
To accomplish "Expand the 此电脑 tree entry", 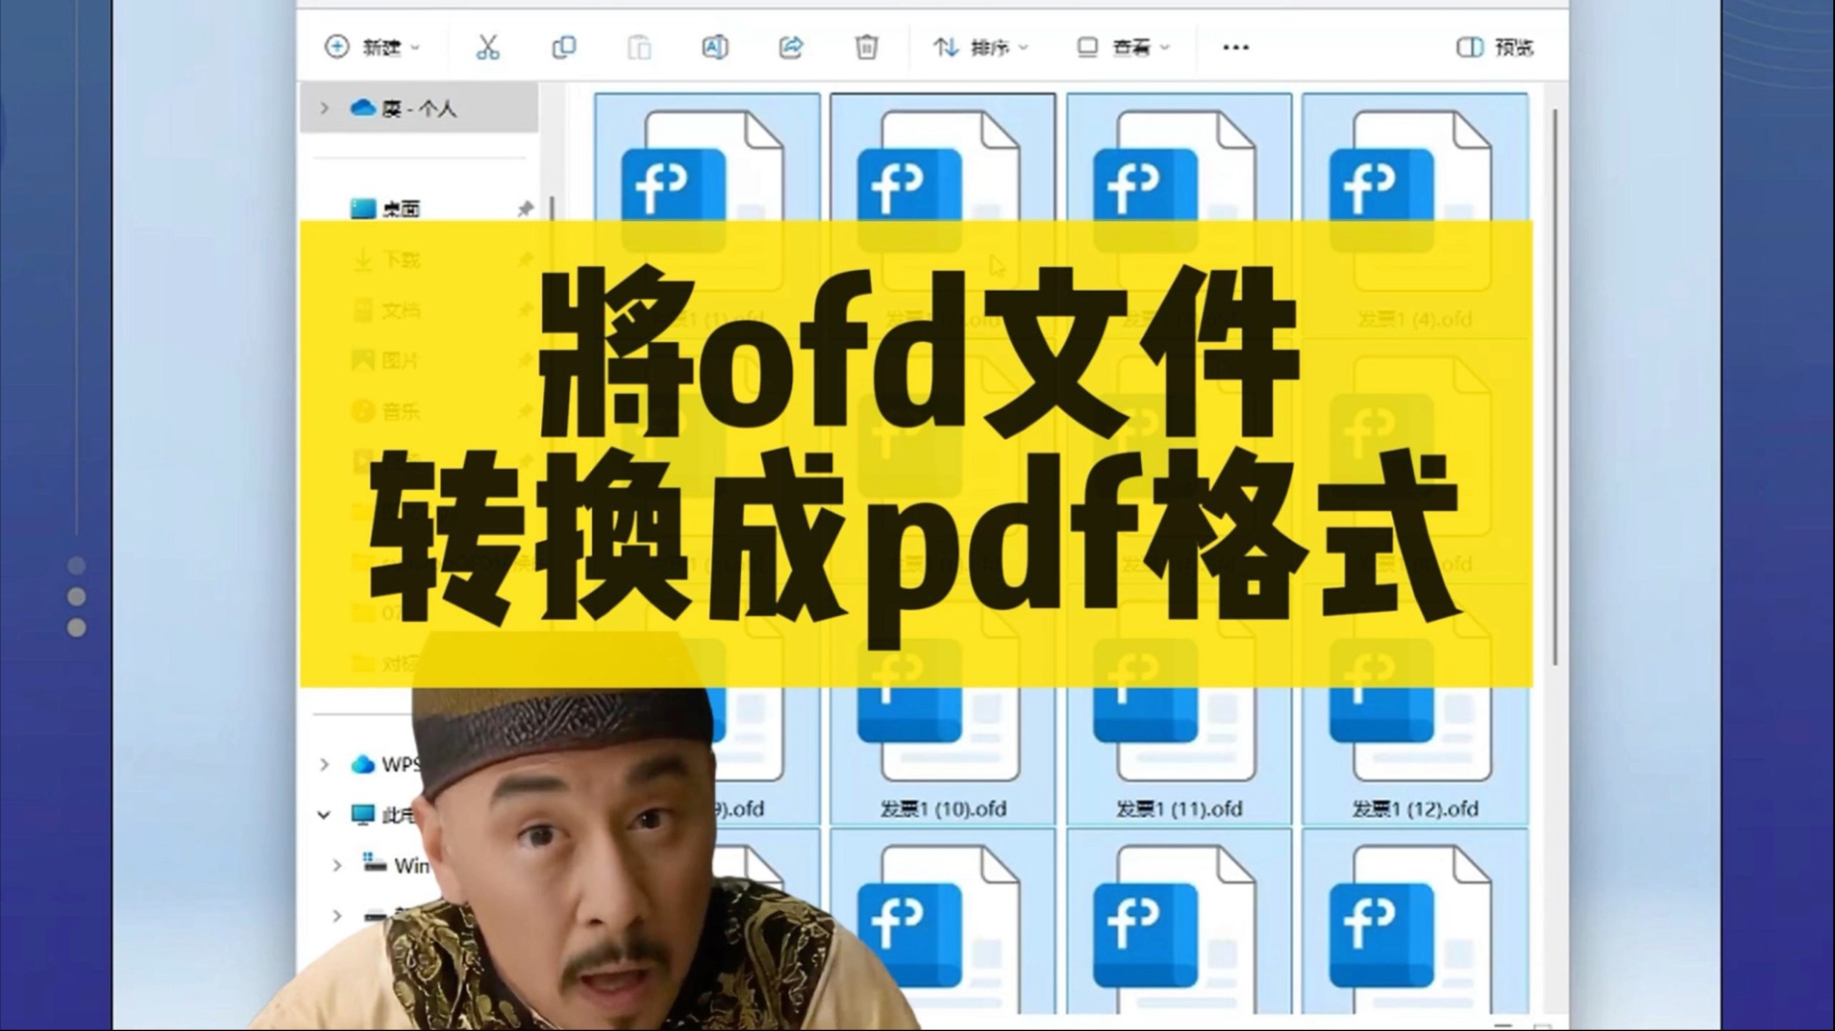I will click(x=323, y=814).
